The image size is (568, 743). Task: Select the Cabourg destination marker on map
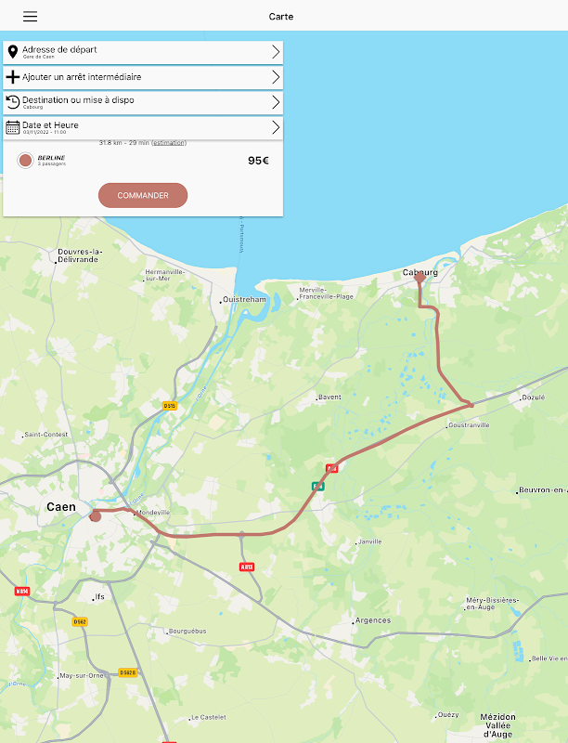pos(420,277)
